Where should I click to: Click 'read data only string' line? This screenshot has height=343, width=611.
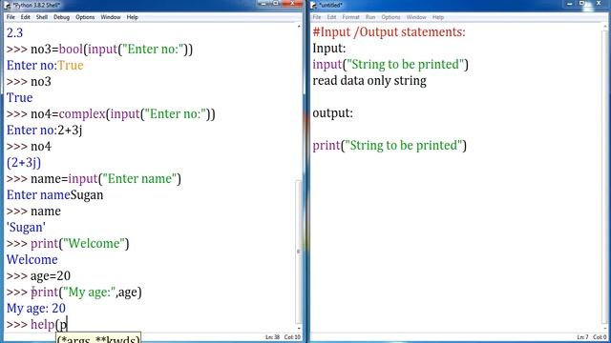coord(369,80)
